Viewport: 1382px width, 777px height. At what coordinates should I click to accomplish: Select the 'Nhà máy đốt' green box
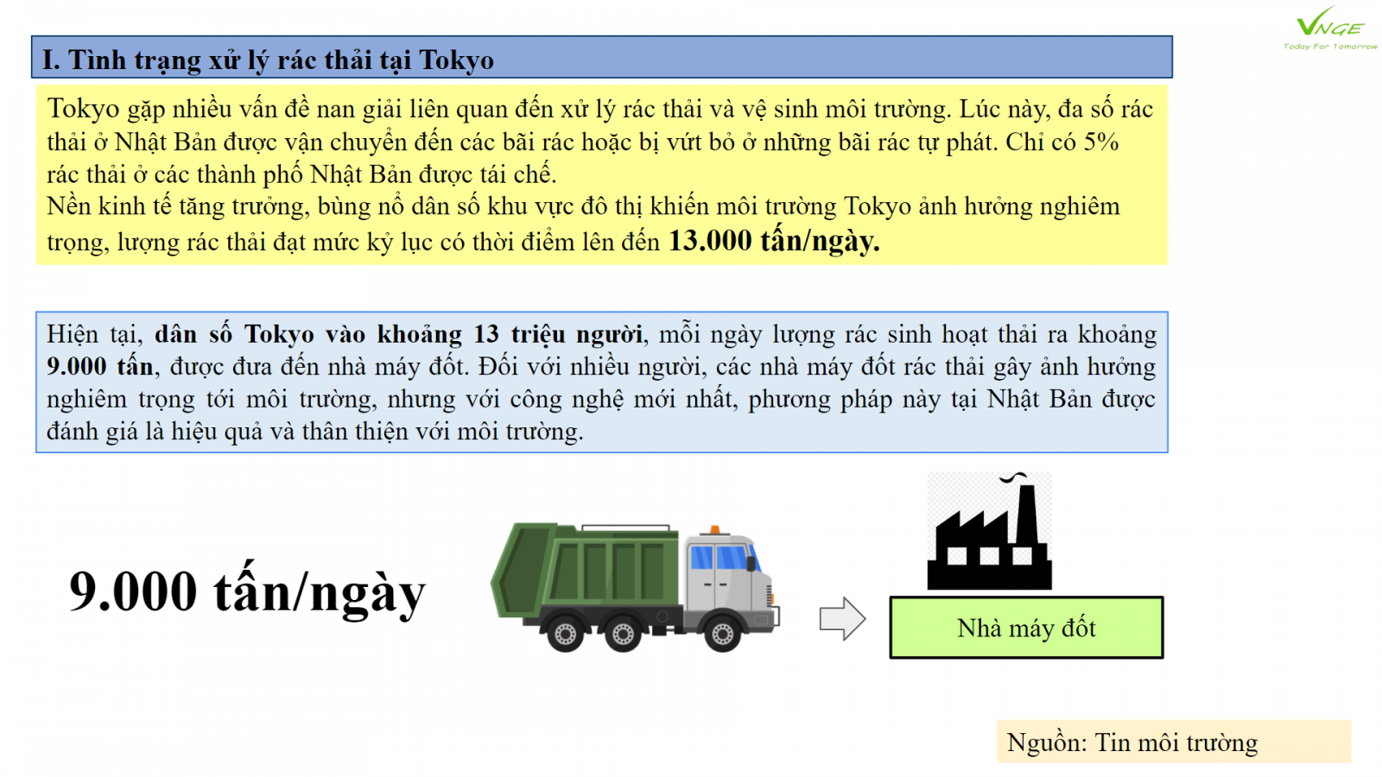tap(1026, 628)
